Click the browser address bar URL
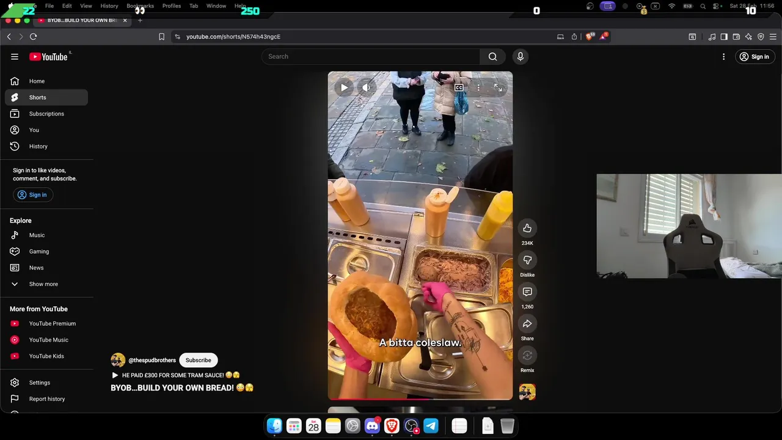 [233, 37]
